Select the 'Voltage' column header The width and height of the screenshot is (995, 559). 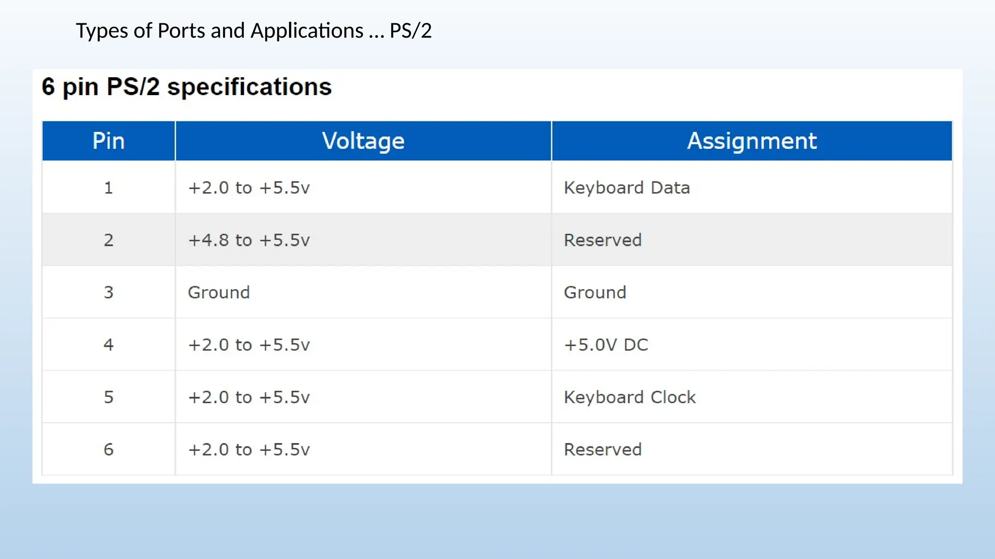[x=363, y=141]
